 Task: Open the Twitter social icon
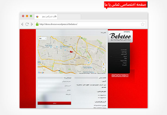tap(116, 75)
